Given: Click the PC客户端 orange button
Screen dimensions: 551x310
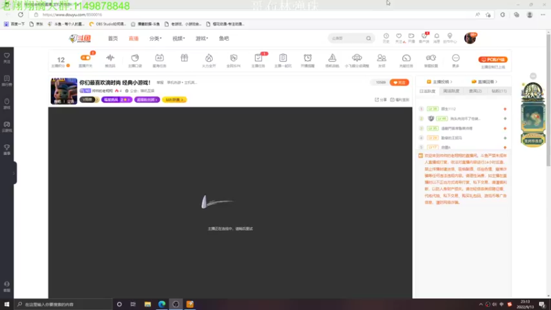Looking at the screenshot, I should [493, 60].
